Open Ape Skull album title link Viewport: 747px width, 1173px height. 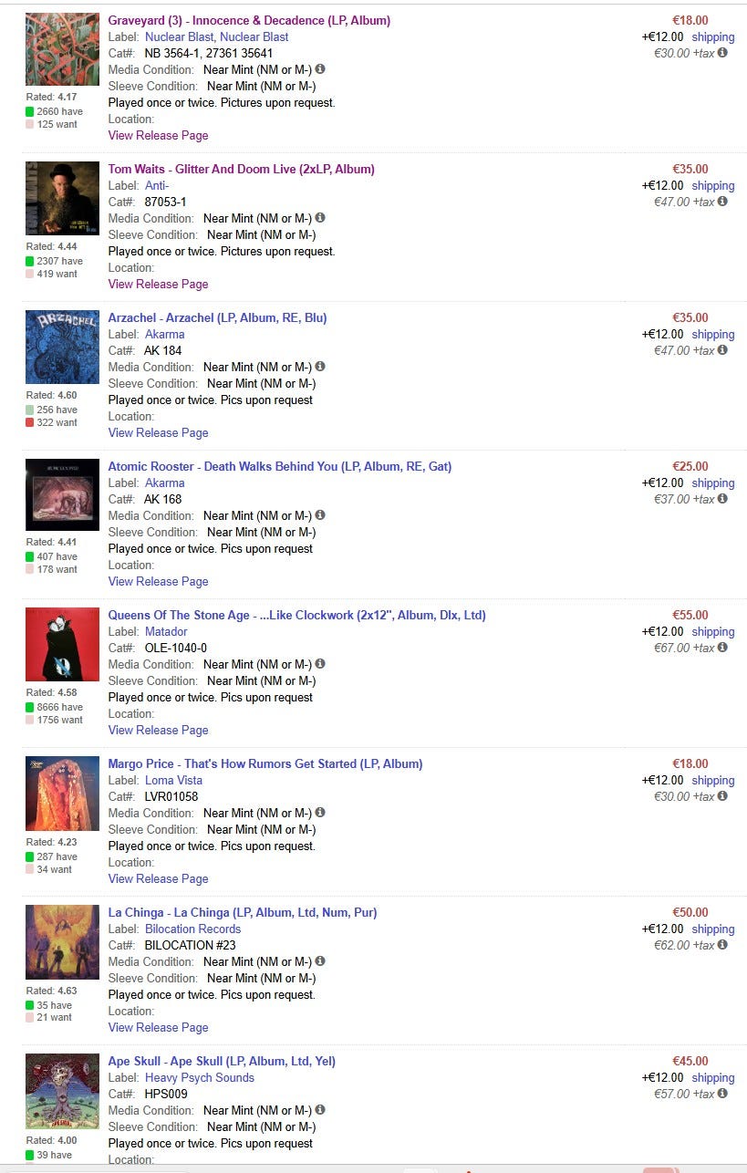tap(222, 1061)
